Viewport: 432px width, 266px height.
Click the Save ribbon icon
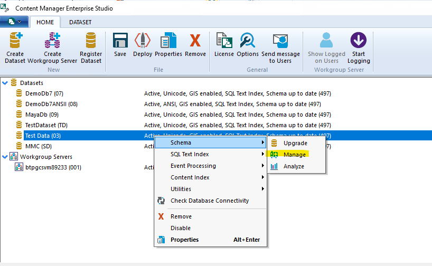click(120, 40)
